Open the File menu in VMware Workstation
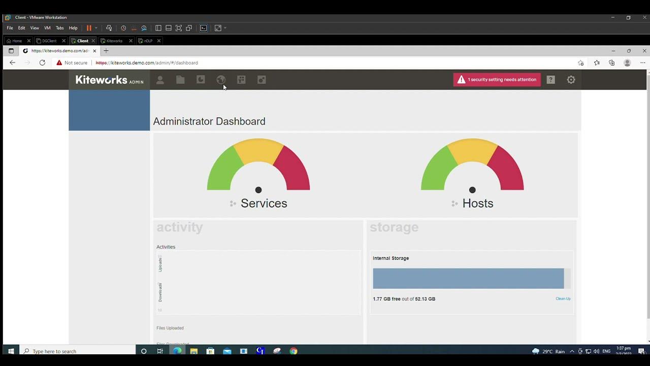Viewport: 650px width, 366px height. point(10,28)
